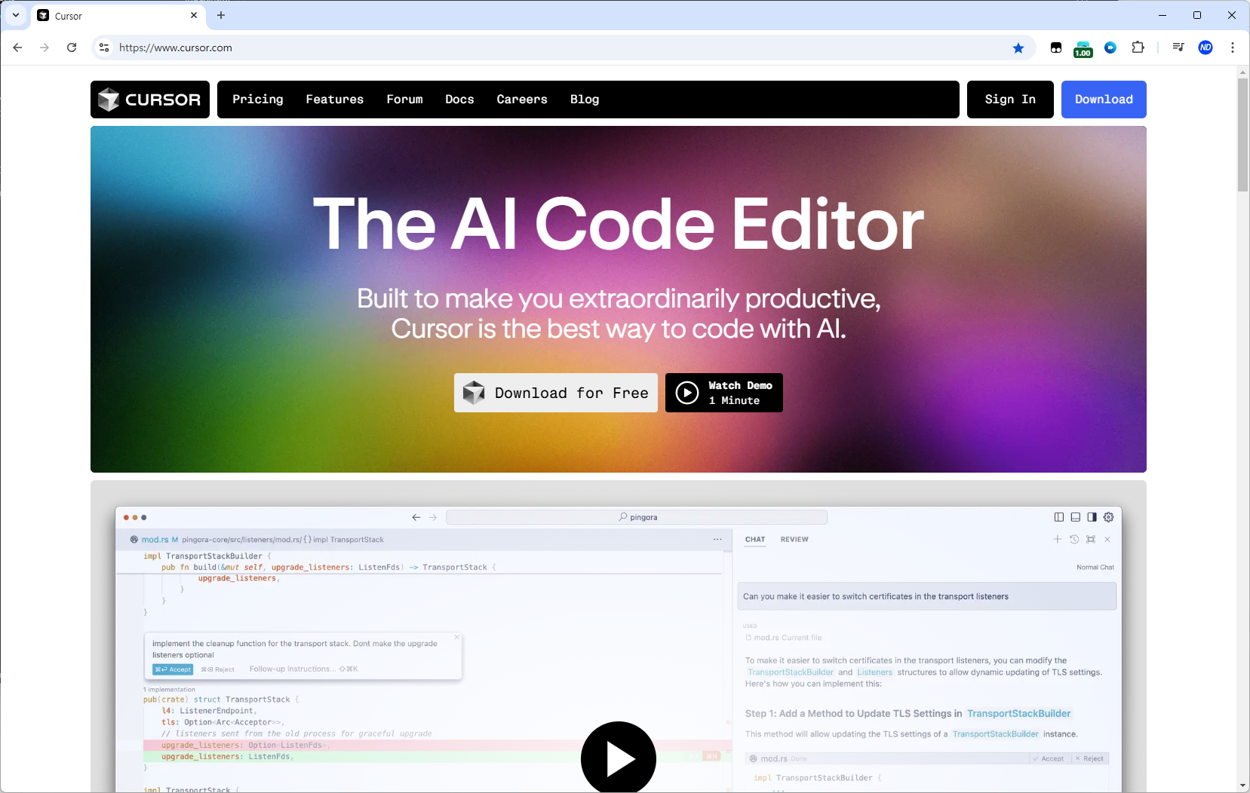Reload the current page
1250x793 pixels.
[x=72, y=47]
